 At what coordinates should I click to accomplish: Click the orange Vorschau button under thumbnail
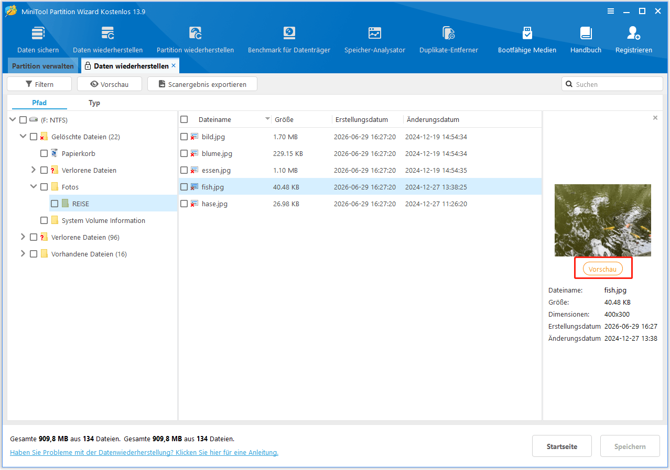click(x=602, y=269)
